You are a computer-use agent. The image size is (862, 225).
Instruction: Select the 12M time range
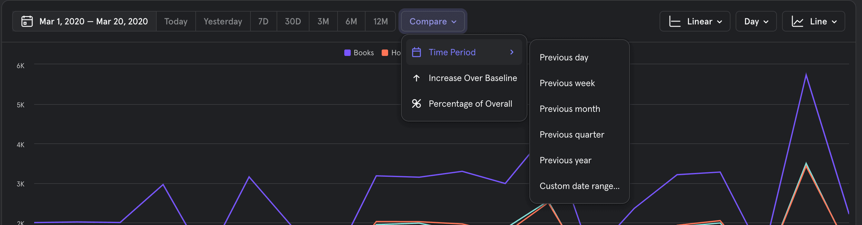(380, 21)
